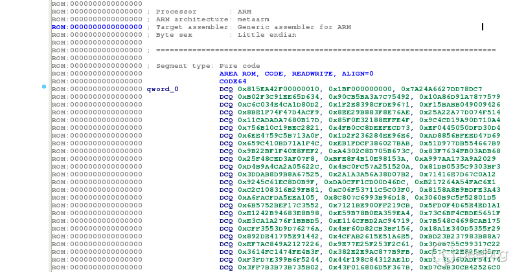Select the value 0xA6FACFDA5EEA105
Image resolution: width=526 pixels, height=272 pixels.
coord(277,198)
